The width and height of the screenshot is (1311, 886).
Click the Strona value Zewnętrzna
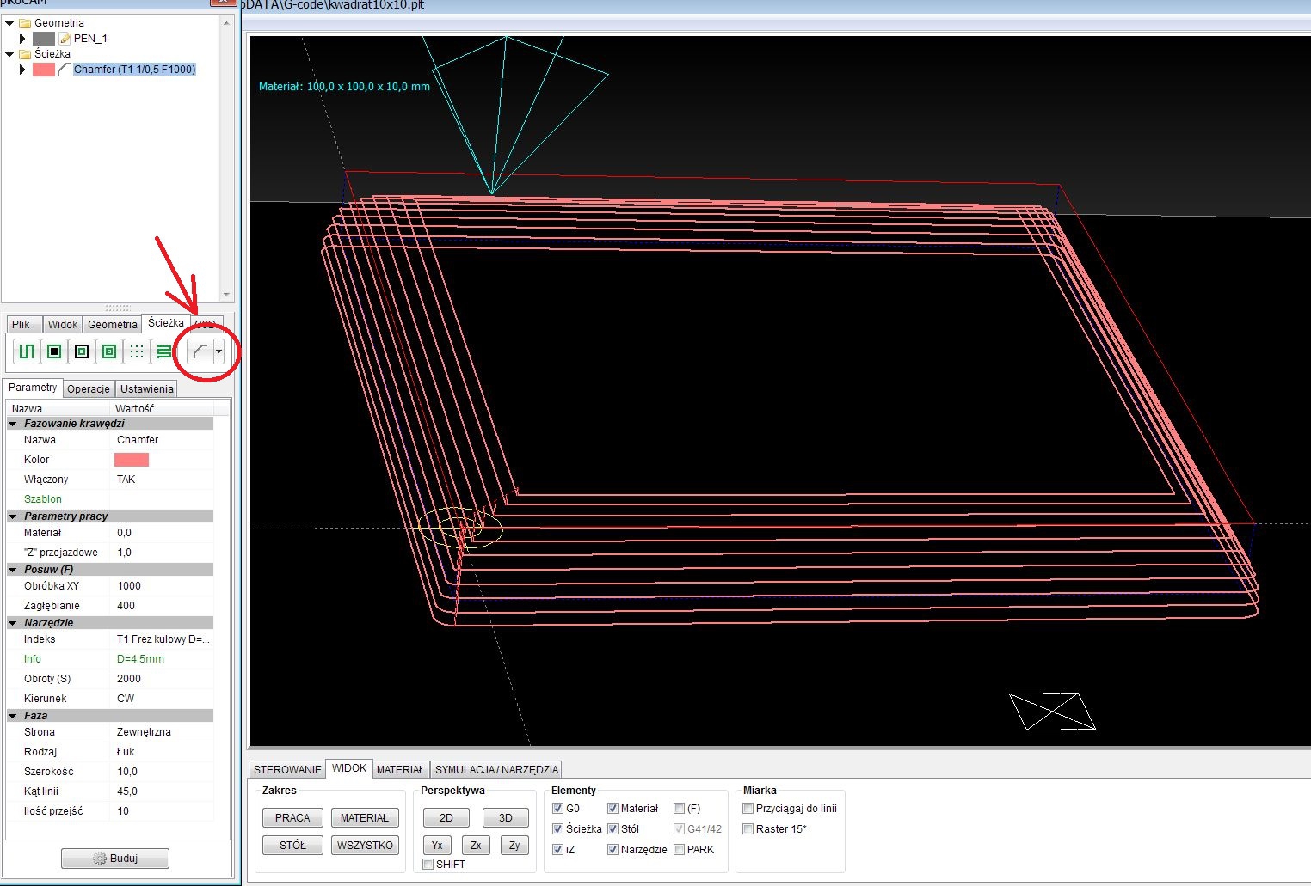[162, 732]
